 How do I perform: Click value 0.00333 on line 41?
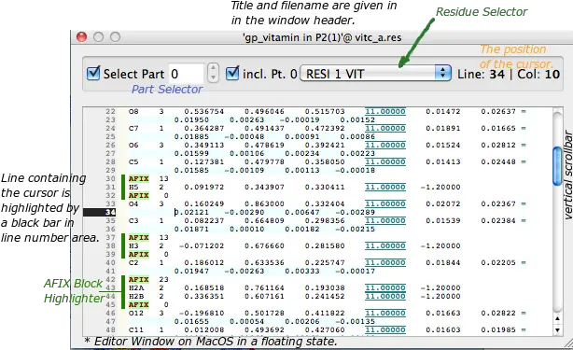301,271
